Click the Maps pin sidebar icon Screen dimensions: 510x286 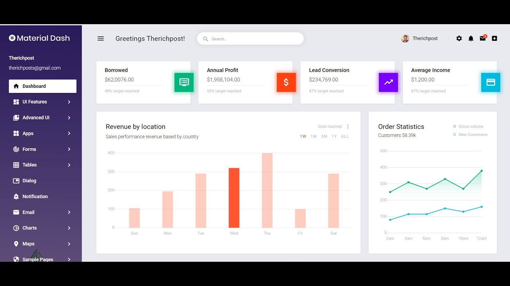tap(16, 244)
